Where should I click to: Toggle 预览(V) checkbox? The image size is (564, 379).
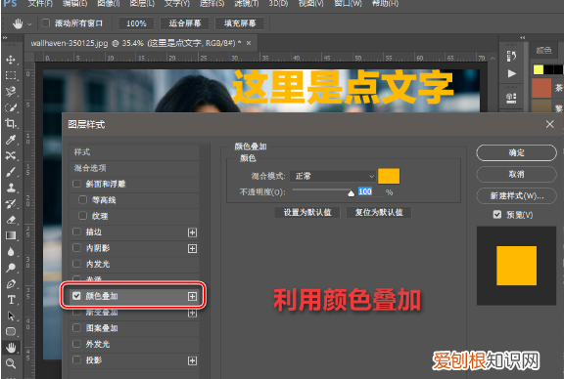497,215
